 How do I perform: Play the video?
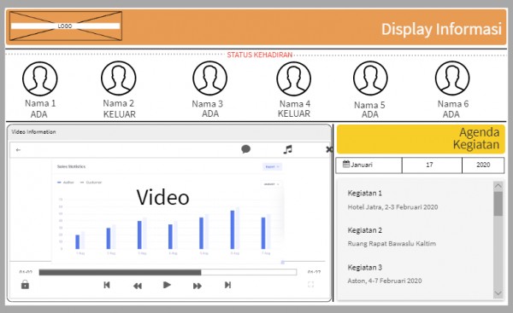(x=167, y=285)
